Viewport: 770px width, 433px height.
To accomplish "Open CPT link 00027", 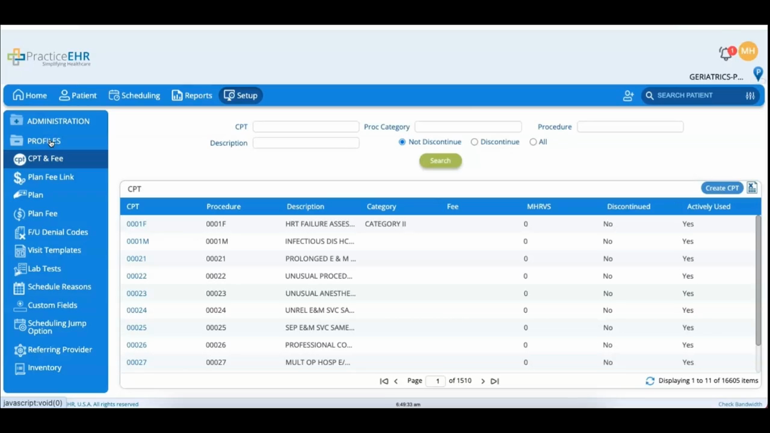I will click(x=137, y=362).
